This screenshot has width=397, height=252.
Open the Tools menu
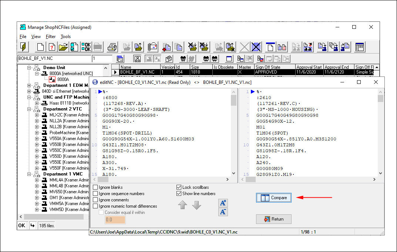[x=65, y=37]
